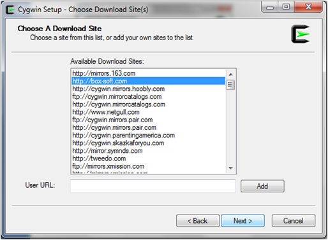
Task: Minimize the Cygwin Setup window
Action: pos(270,8)
